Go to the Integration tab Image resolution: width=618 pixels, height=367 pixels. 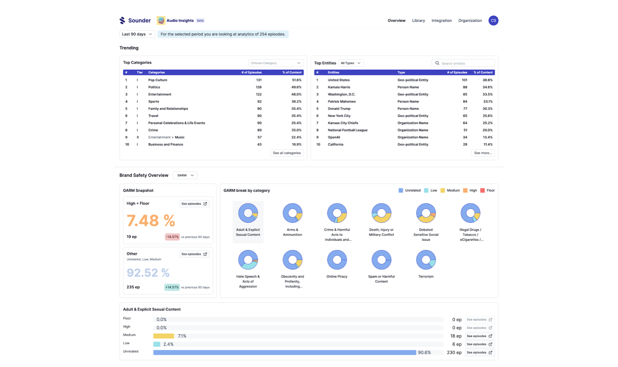click(x=442, y=20)
